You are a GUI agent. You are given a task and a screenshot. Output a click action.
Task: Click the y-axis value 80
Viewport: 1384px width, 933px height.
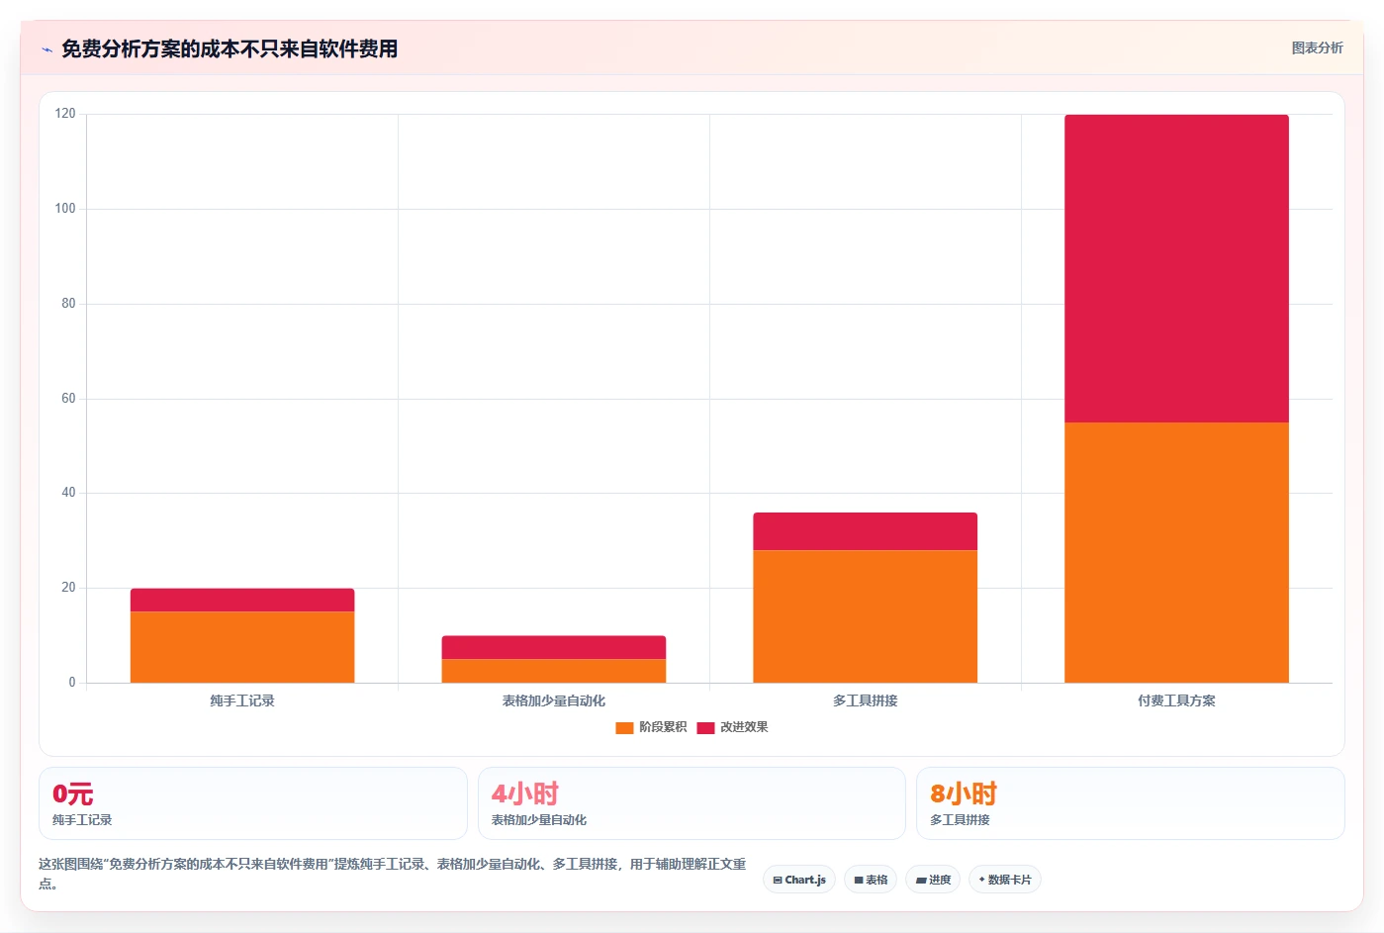pyautogui.click(x=68, y=304)
